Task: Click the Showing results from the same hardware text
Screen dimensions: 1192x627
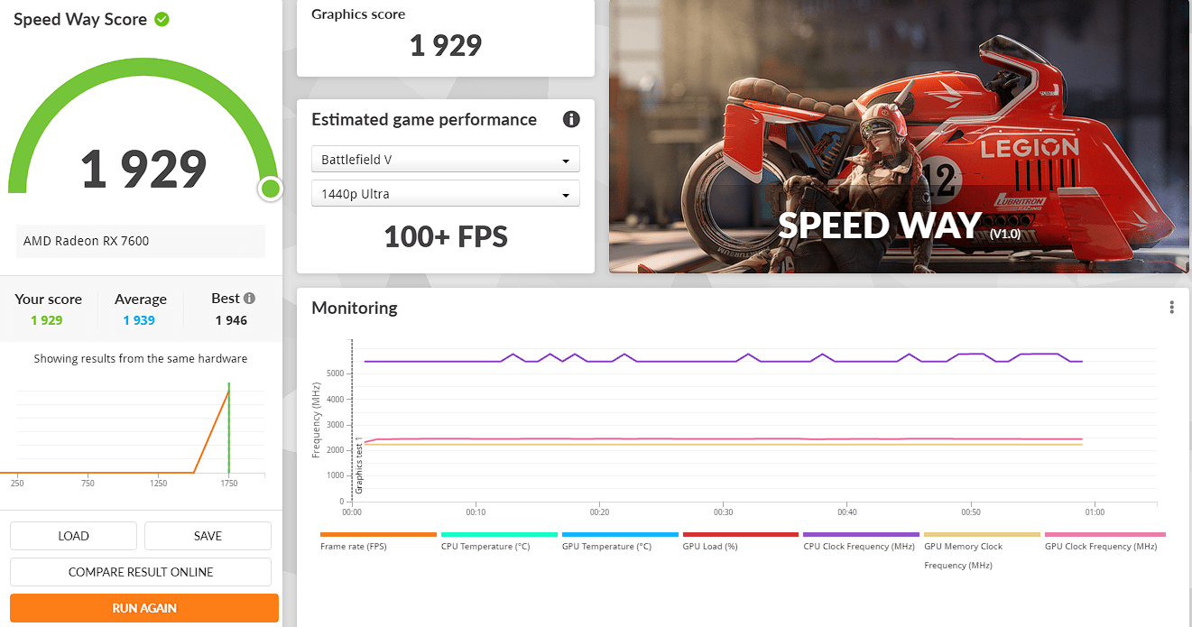Action: 141,358
